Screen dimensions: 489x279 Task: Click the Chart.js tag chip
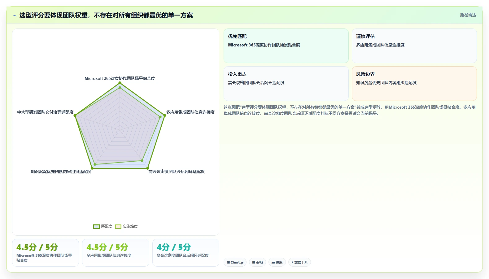tap(235, 262)
